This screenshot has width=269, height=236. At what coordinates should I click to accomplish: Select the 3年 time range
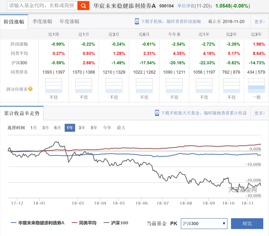[82, 128]
